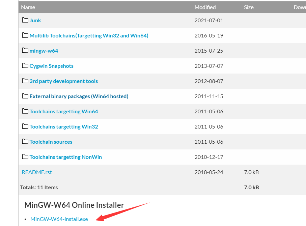The height and width of the screenshot is (226, 306).
Task: Click the folder icon by Toolchains targetting NonWin
Action: point(25,157)
